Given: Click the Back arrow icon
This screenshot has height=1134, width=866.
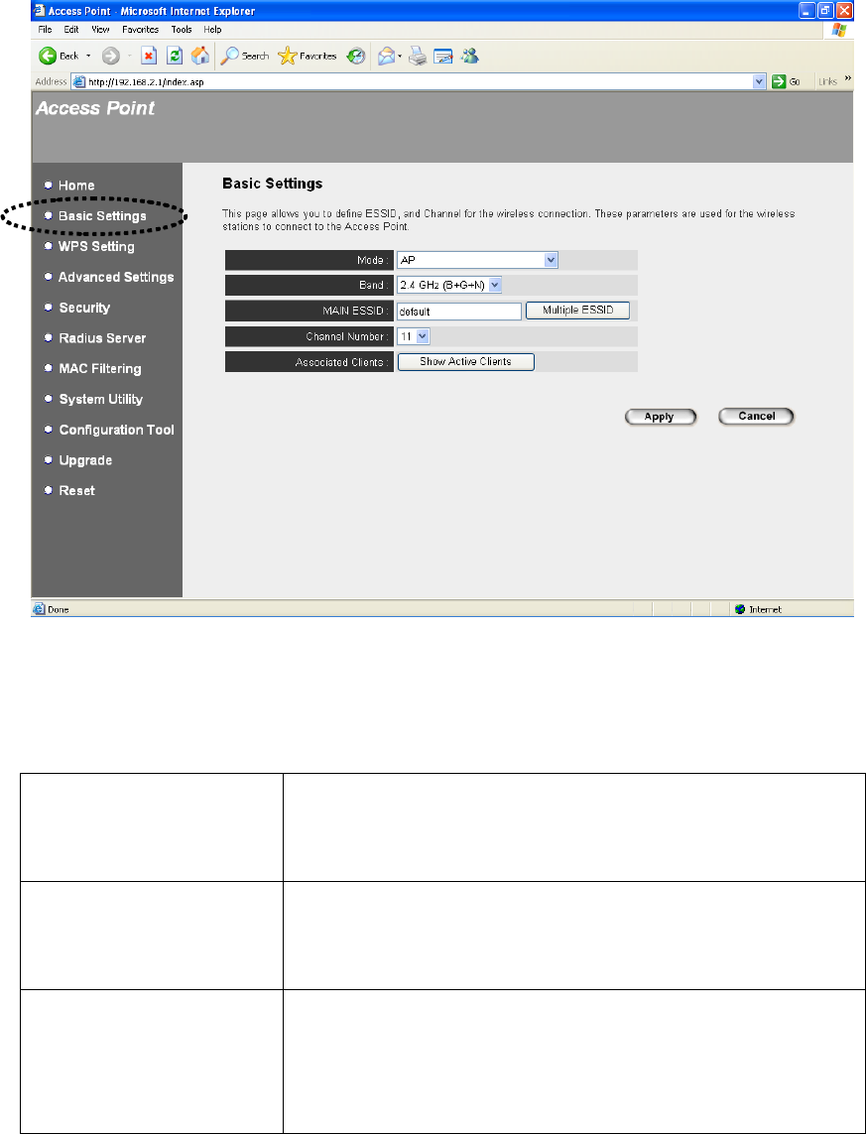Looking at the screenshot, I should [48, 56].
